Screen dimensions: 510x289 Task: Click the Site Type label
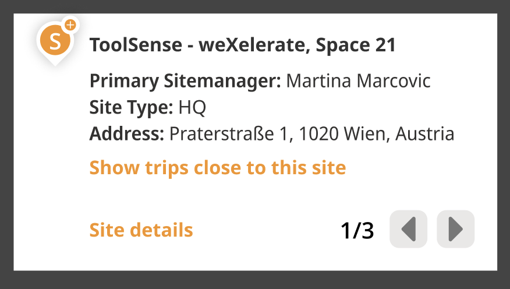131,107
